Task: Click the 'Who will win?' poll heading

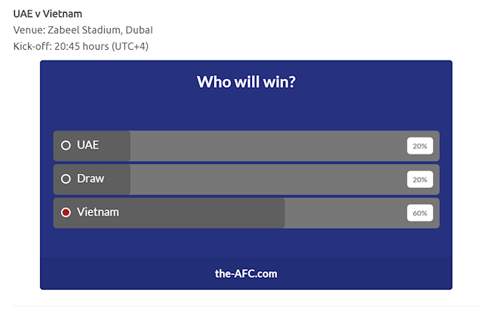Action: (x=246, y=81)
